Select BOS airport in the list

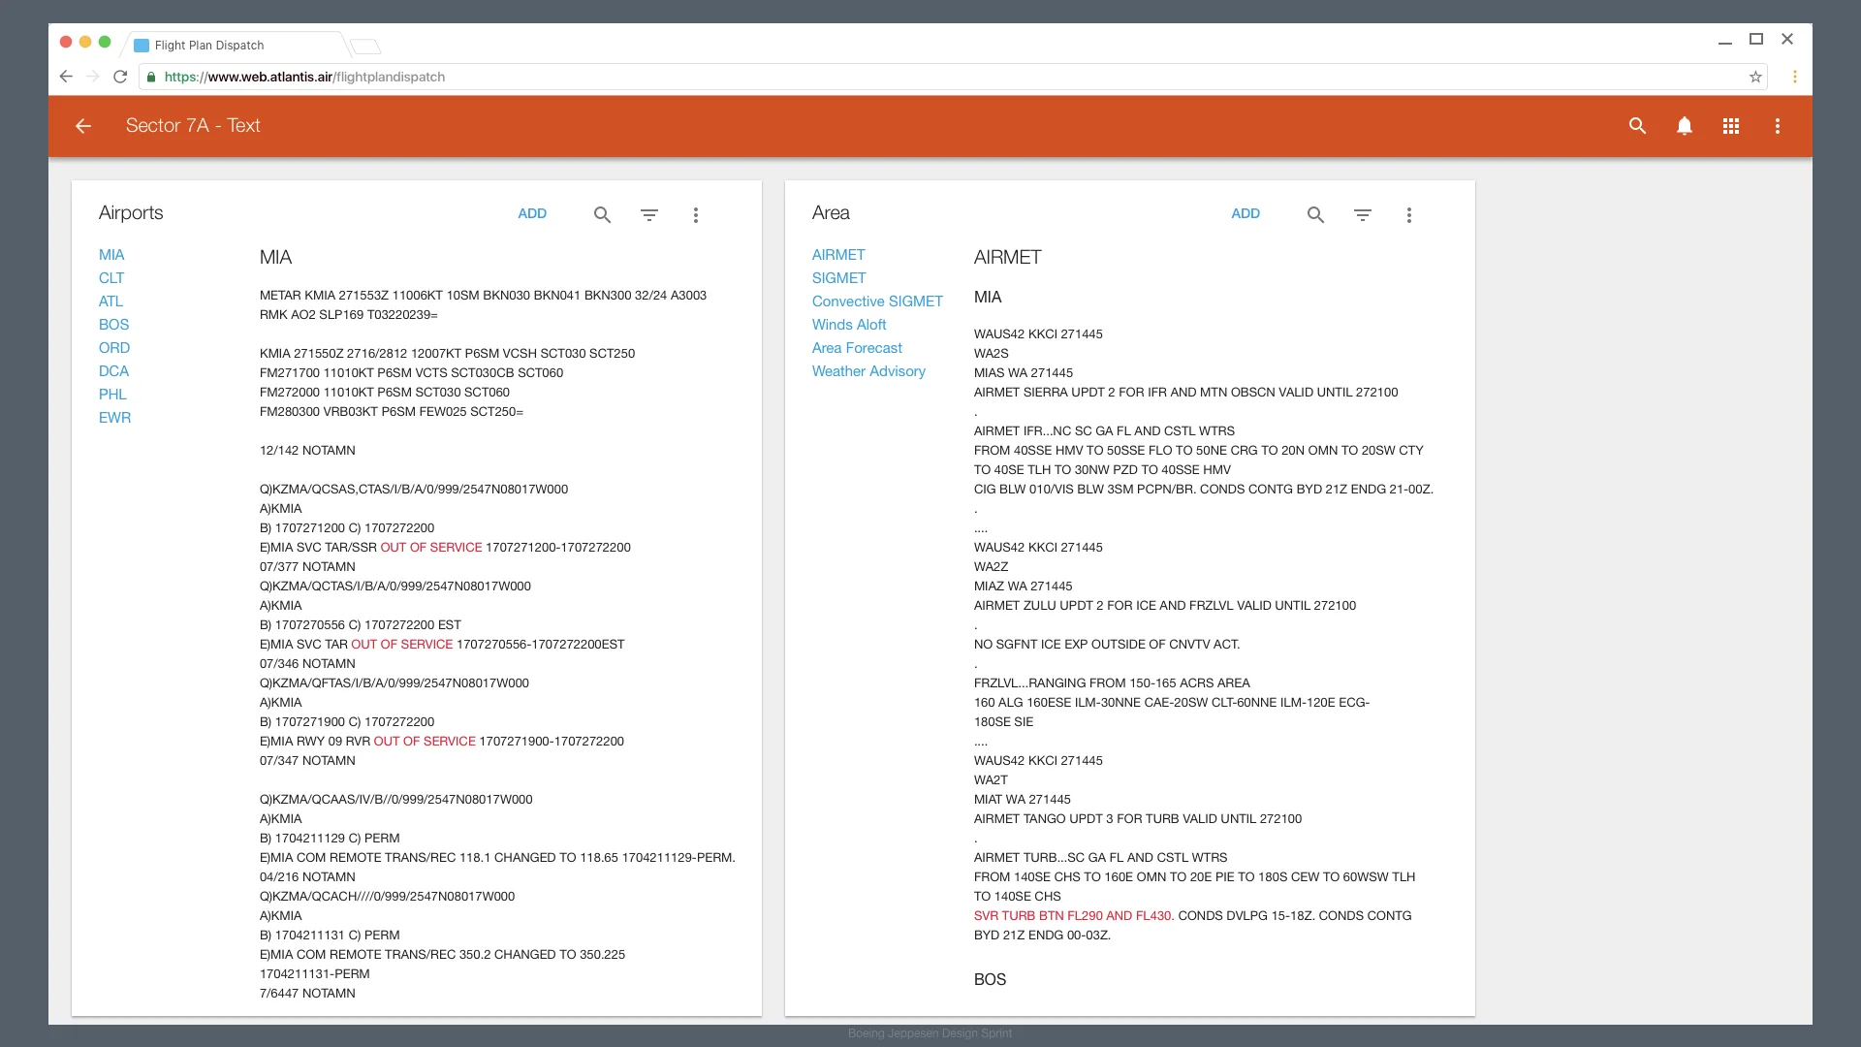(113, 325)
